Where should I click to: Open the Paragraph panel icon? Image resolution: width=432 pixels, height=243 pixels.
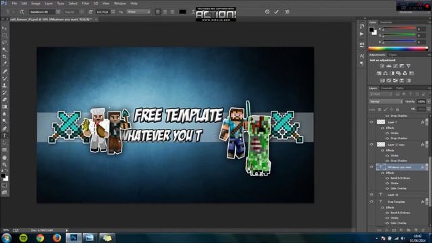(x=362, y=63)
